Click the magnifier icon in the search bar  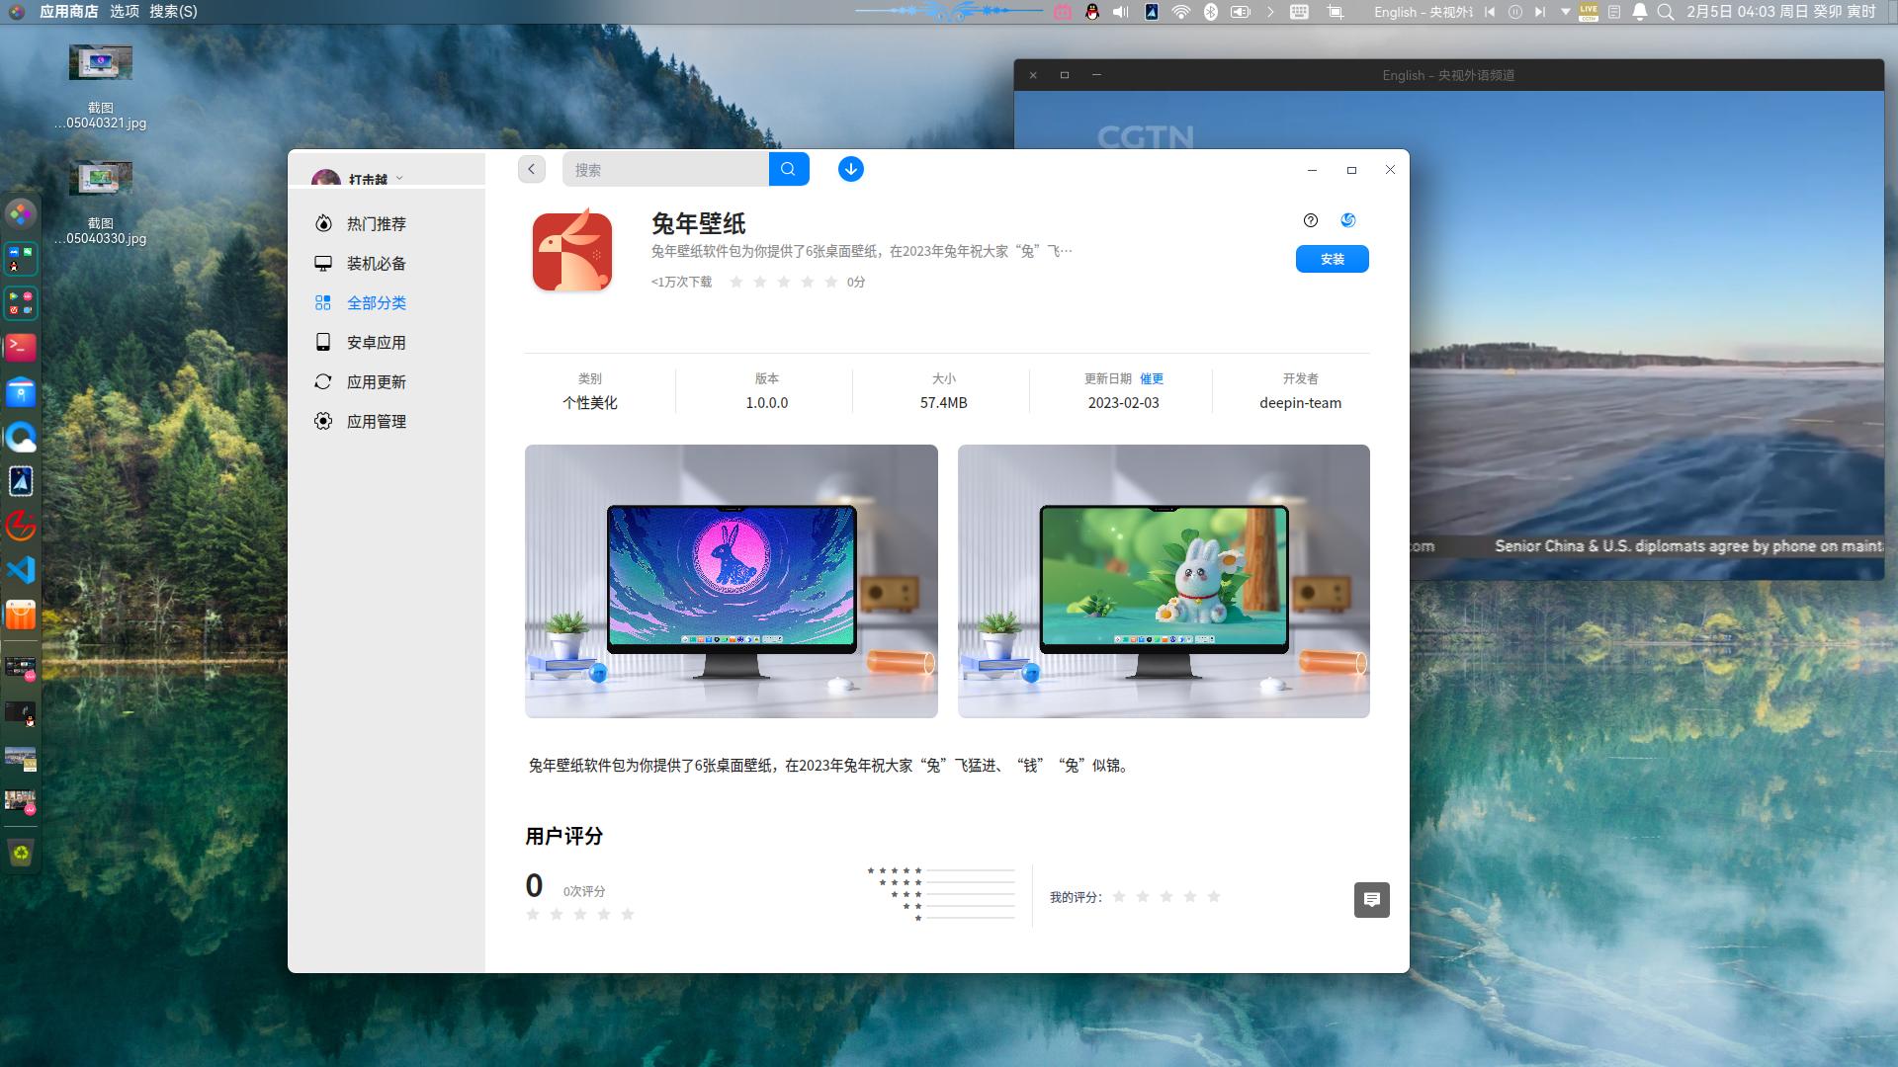pyautogui.click(x=788, y=169)
